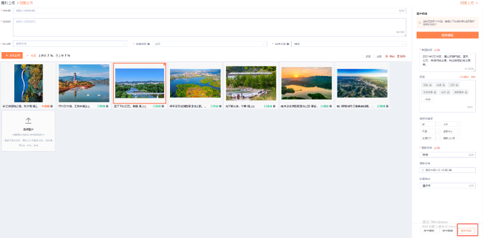This screenshot has height=238, width=483.
Task: Focus the shooting time field showing 2021-05-10
Action: coord(448,170)
